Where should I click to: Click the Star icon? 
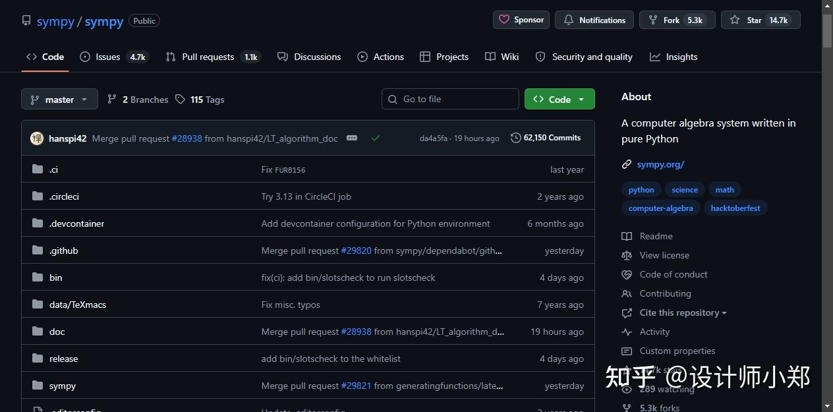735,20
